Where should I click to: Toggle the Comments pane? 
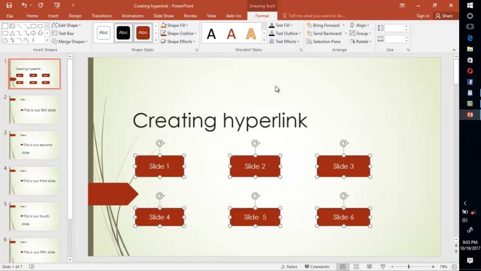point(317,266)
